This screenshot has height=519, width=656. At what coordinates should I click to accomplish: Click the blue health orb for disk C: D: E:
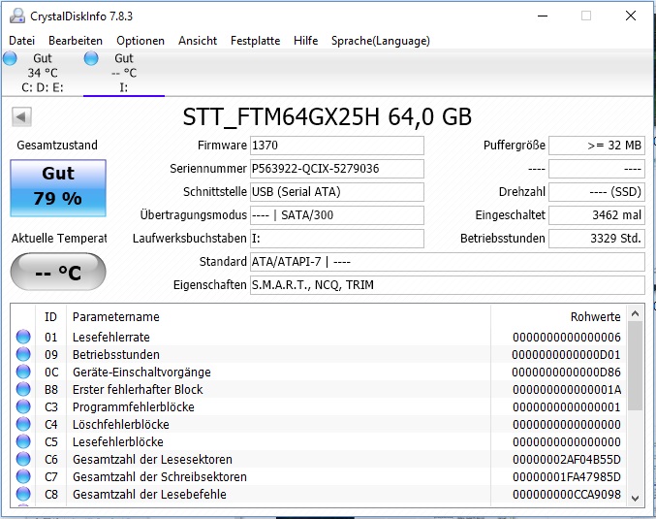[10, 58]
